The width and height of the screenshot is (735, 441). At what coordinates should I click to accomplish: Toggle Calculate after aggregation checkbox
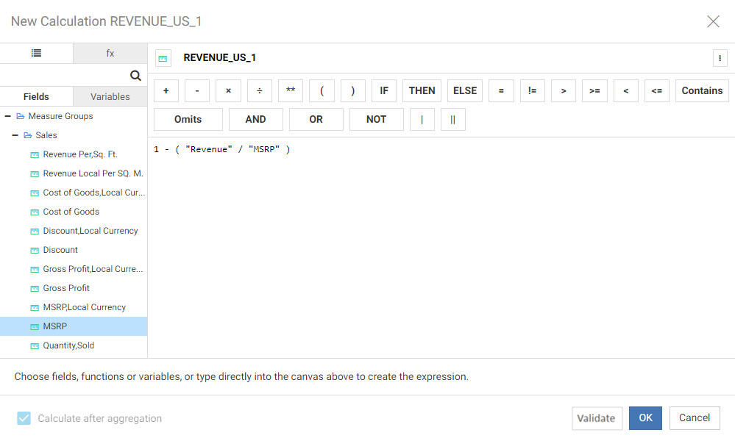pyautogui.click(x=24, y=418)
